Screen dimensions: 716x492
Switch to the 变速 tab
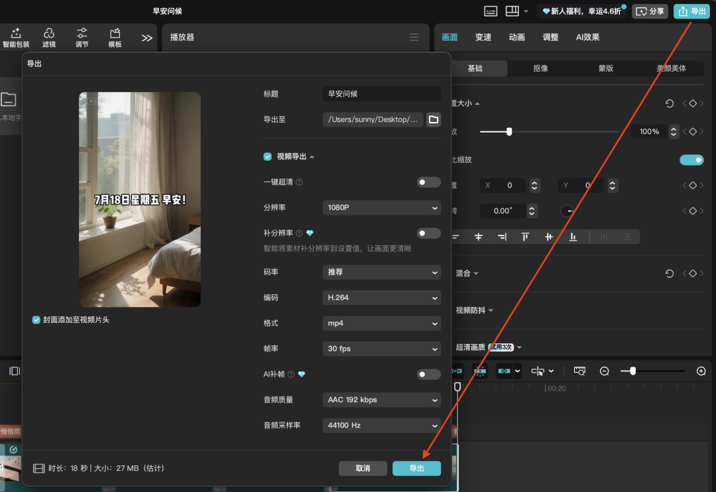[483, 38]
